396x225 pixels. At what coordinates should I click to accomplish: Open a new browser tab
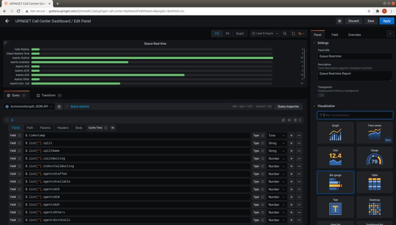[x=57, y=3]
